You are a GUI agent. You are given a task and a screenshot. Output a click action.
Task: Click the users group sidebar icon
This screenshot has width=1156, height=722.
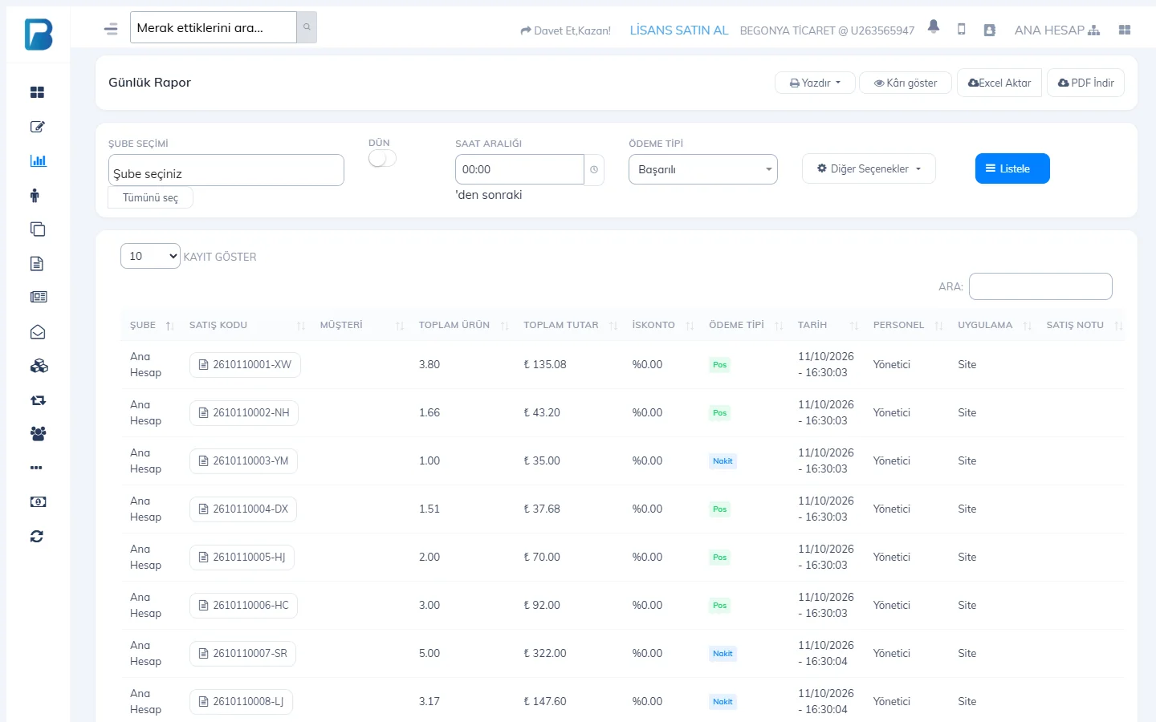point(38,434)
